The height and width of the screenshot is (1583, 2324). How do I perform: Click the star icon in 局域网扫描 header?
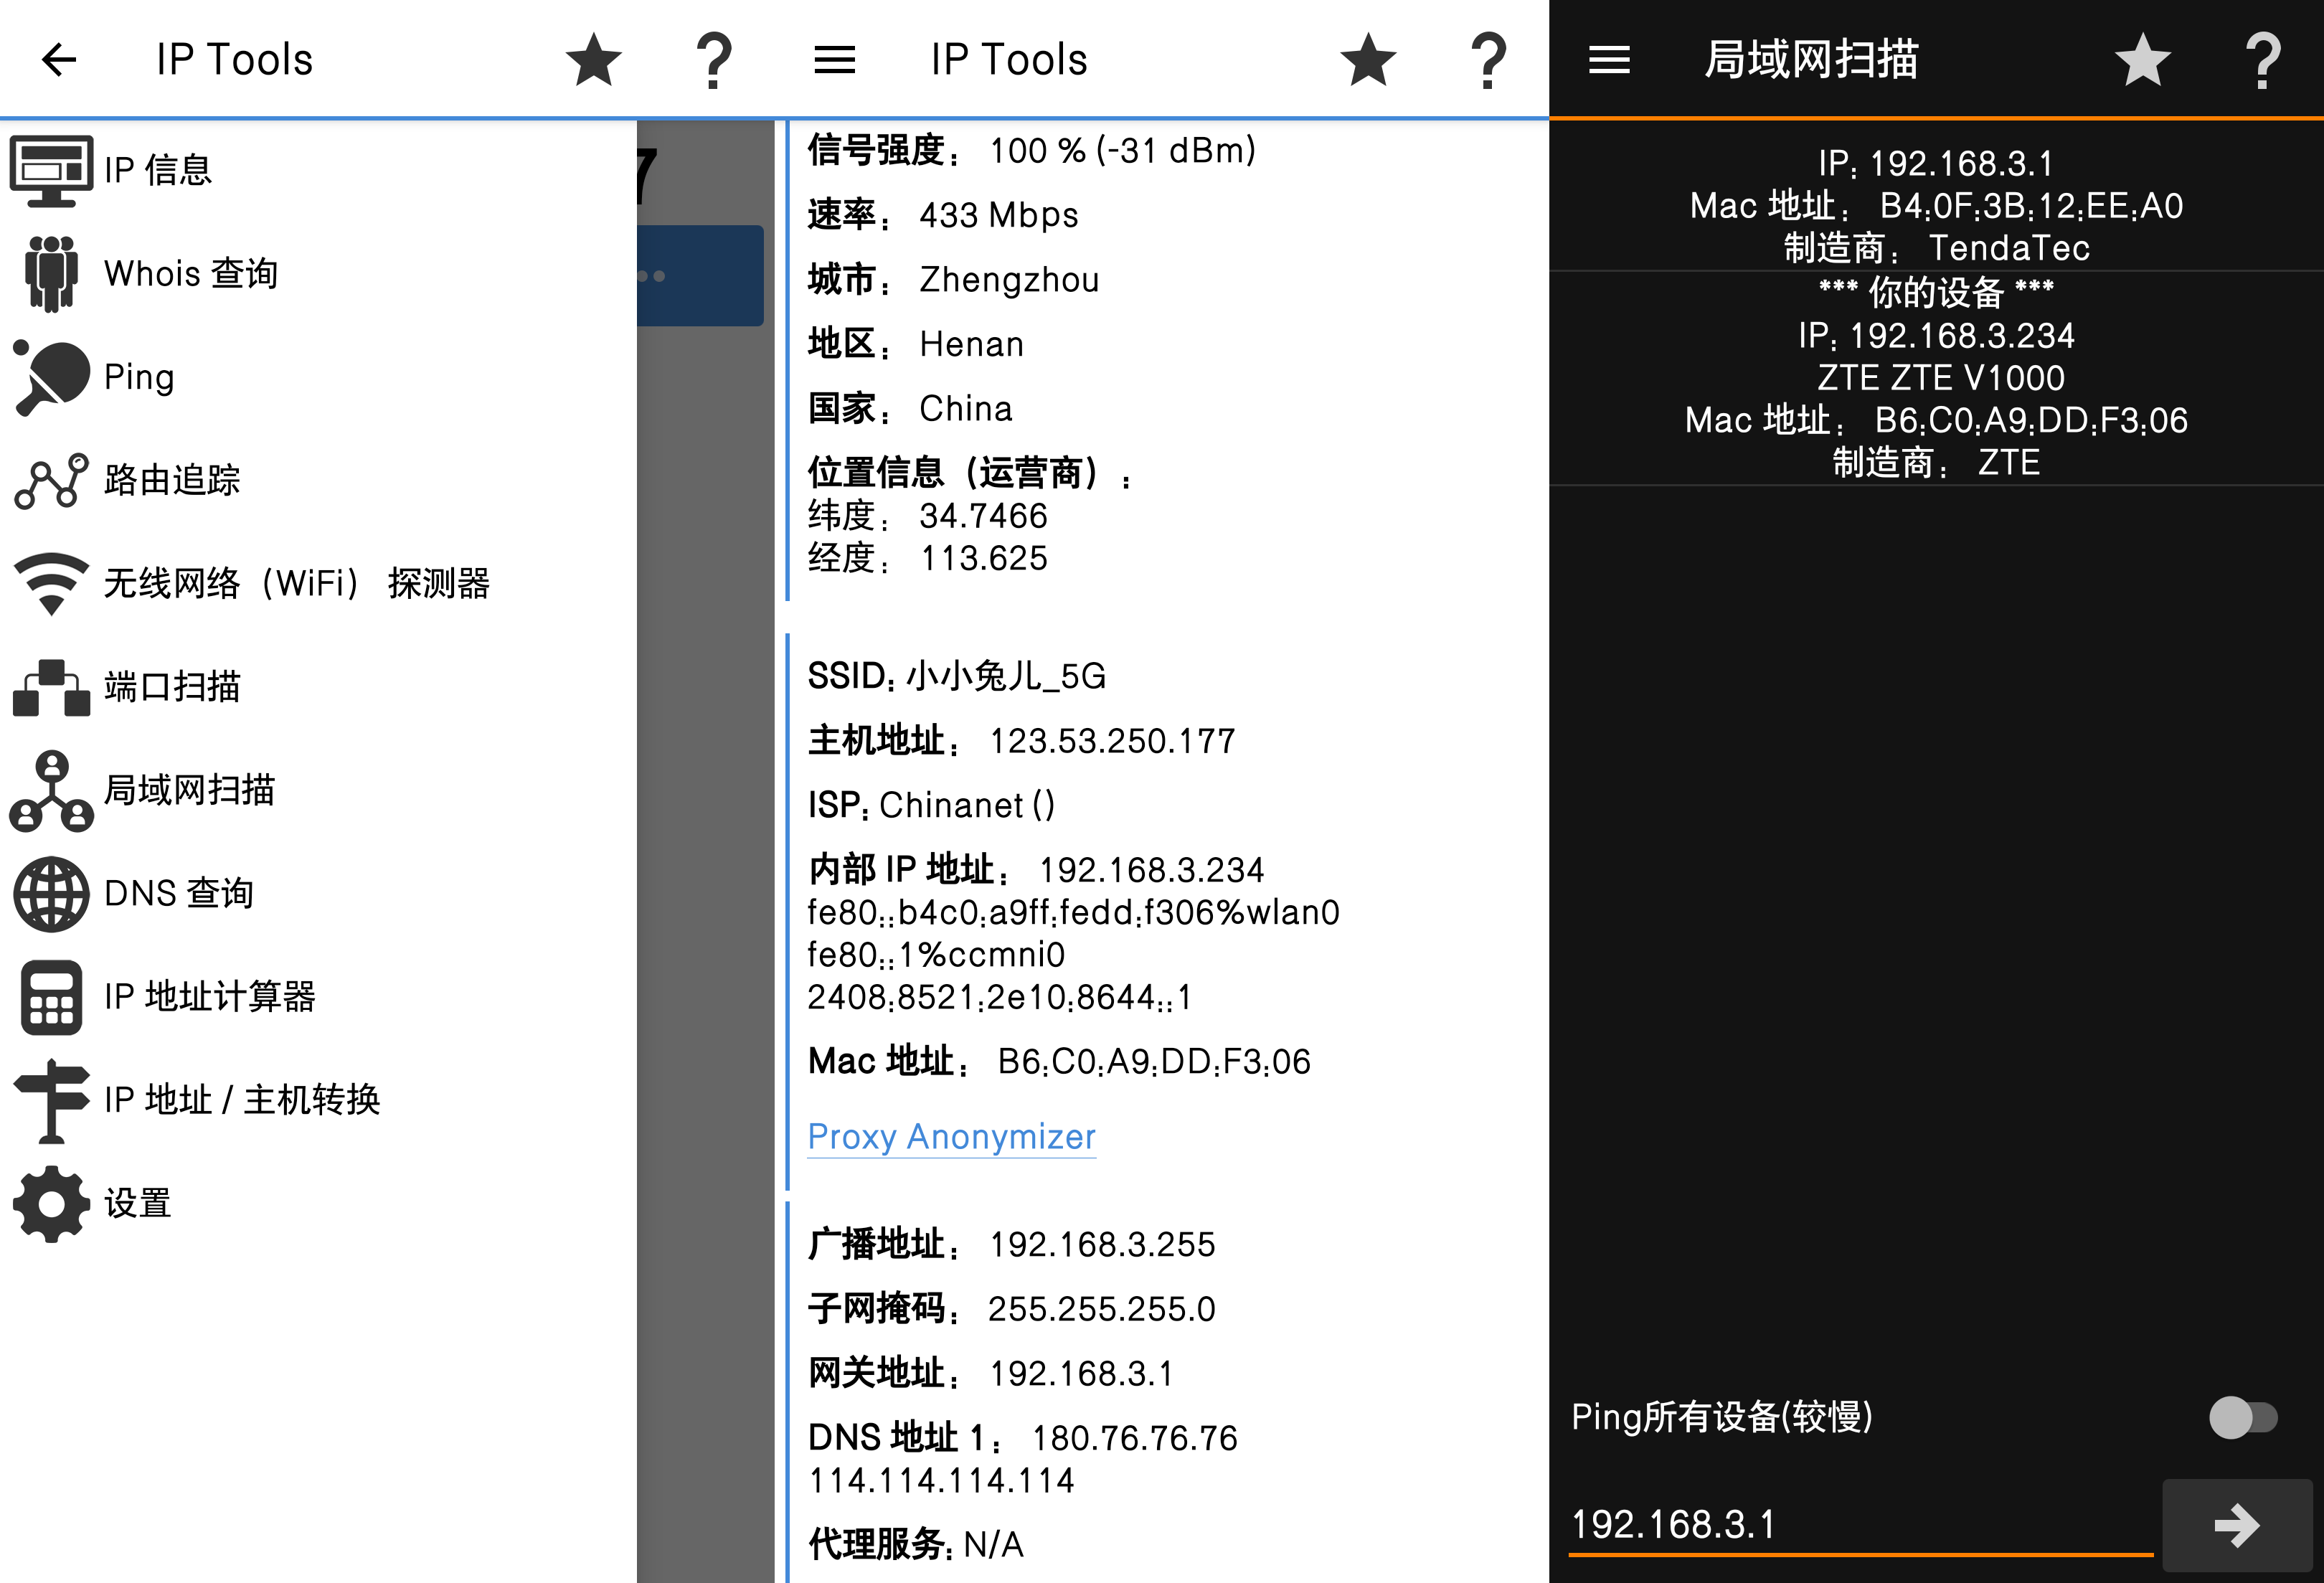(x=2142, y=60)
